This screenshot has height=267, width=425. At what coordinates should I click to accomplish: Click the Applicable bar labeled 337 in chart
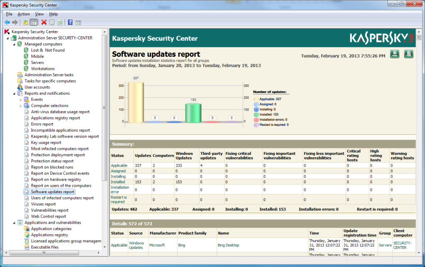(x=136, y=102)
